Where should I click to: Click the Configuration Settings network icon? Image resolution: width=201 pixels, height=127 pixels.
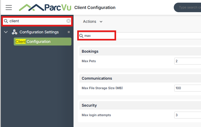[x=15, y=32]
